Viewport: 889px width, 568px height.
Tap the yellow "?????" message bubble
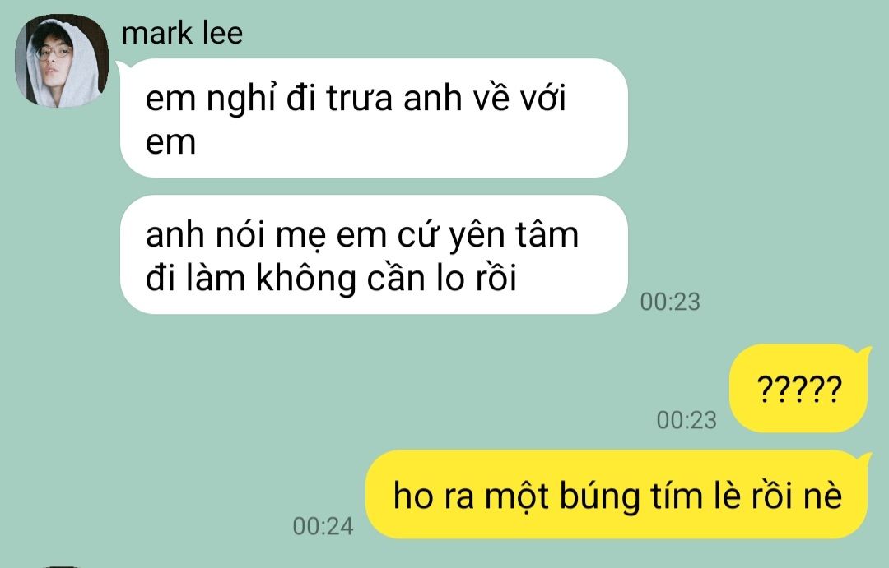[x=798, y=388]
